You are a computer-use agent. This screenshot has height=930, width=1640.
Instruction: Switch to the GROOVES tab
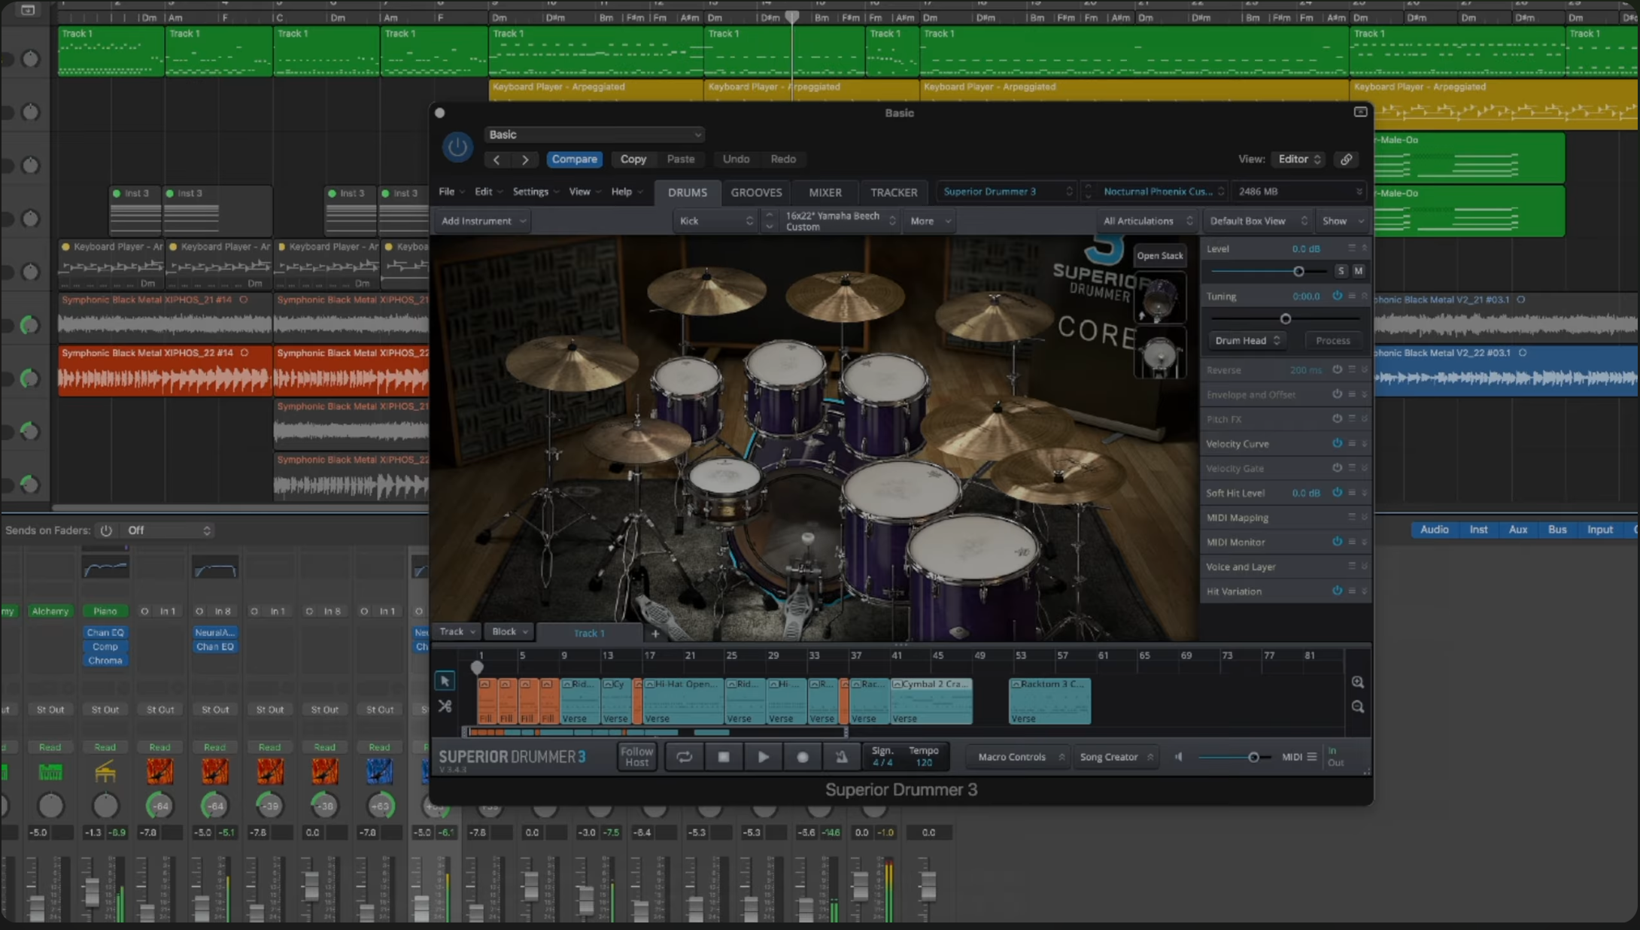pos(756,193)
